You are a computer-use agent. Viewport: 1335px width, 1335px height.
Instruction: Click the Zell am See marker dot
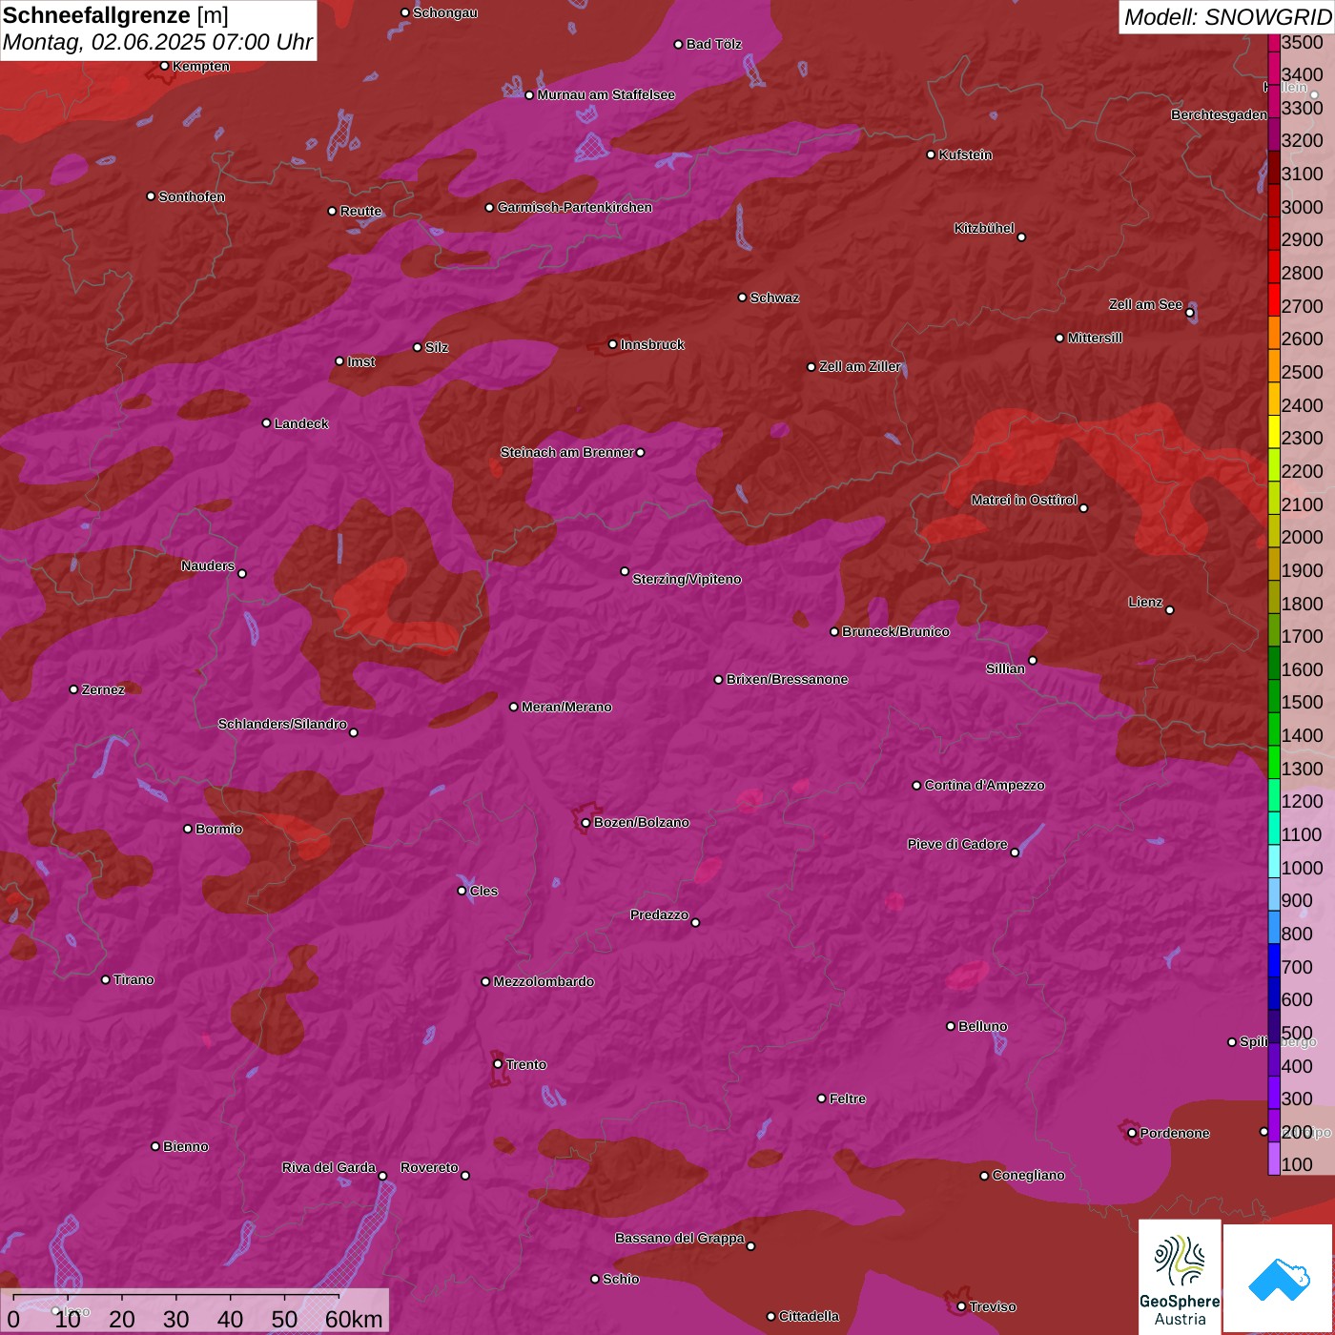1190,313
